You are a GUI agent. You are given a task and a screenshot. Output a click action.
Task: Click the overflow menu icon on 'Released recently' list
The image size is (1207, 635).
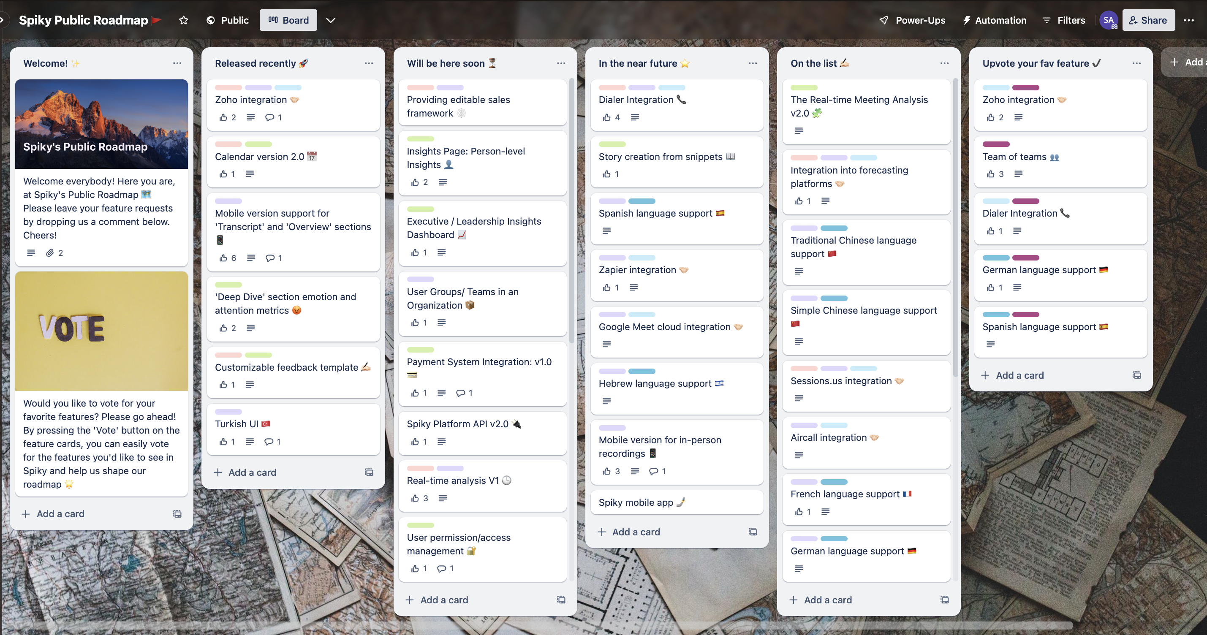pos(369,63)
